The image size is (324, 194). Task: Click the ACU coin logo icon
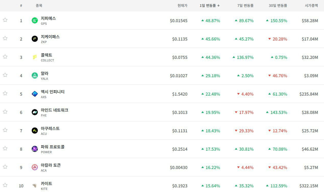pyautogui.click(x=35, y=131)
